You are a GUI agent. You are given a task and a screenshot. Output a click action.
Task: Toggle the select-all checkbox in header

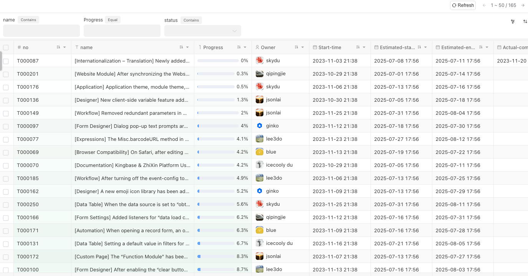(x=6, y=48)
